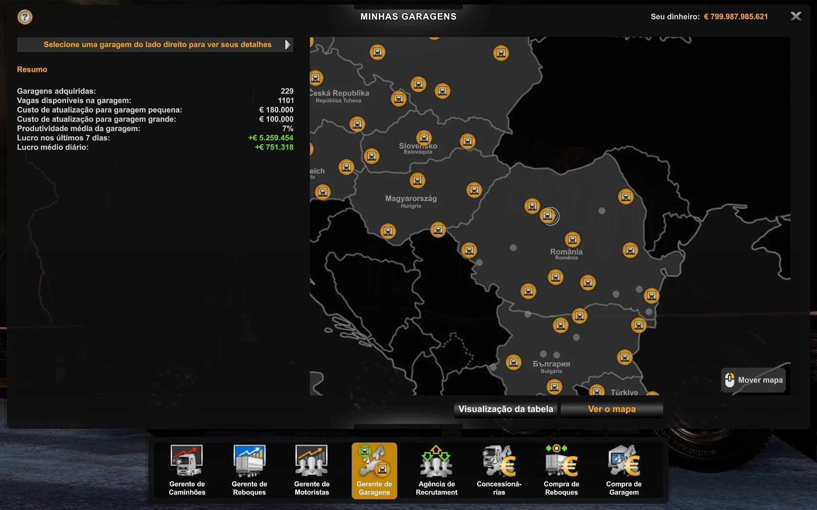Click the Mover mapa button
This screenshot has width=817, height=510.
tap(753, 380)
